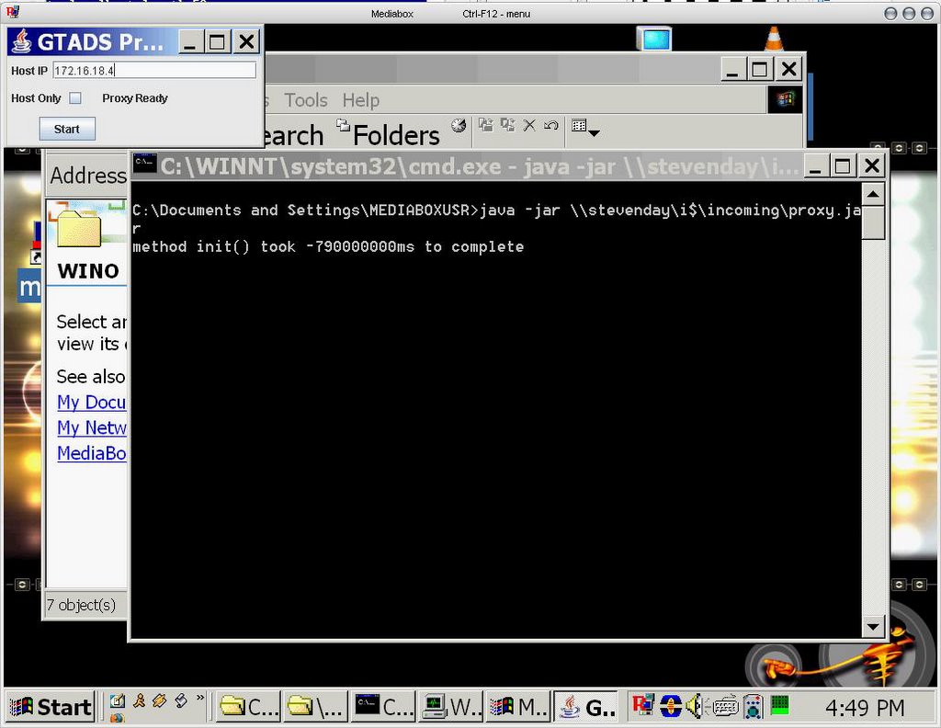Screen dimensions: 941x728
Task: Click the Delete (X) toolbar icon
Action: coord(529,126)
